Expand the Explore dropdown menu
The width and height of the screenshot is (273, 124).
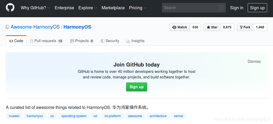click(88, 8)
